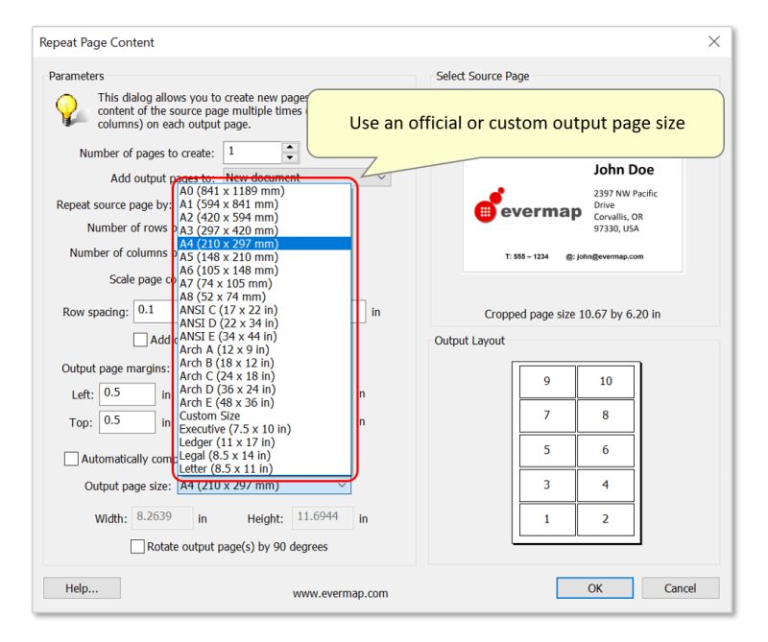This screenshot has width=768, height=642.
Task: Pick A6 (105 x 148 mm) option
Action: [265, 271]
